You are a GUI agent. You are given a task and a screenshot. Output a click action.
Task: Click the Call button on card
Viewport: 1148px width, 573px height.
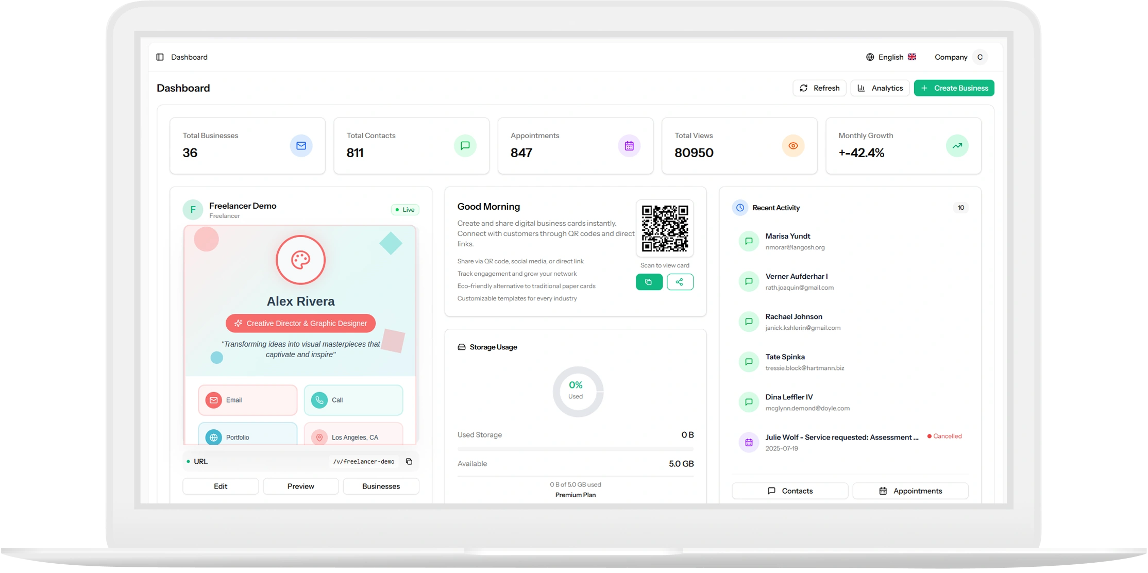point(353,400)
